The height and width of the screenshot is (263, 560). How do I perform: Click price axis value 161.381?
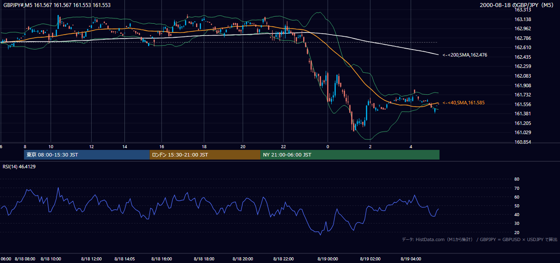[523, 114]
